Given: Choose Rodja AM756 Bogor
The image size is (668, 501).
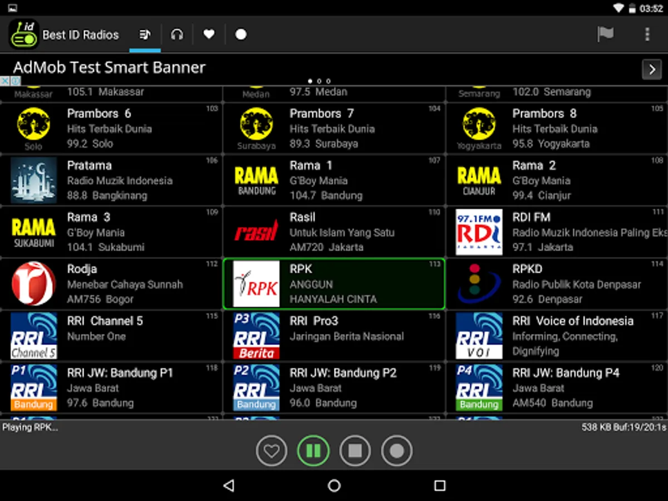Looking at the screenshot, I should pos(111,284).
